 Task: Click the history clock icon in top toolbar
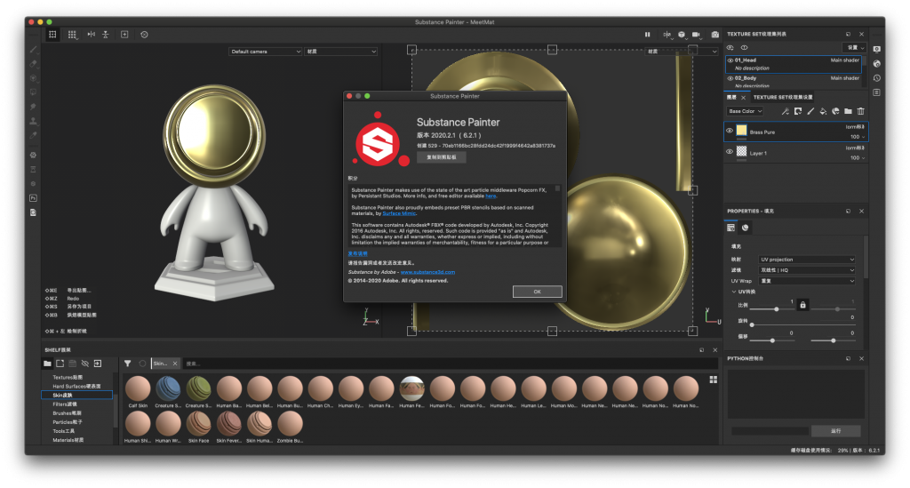(x=144, y=35)
